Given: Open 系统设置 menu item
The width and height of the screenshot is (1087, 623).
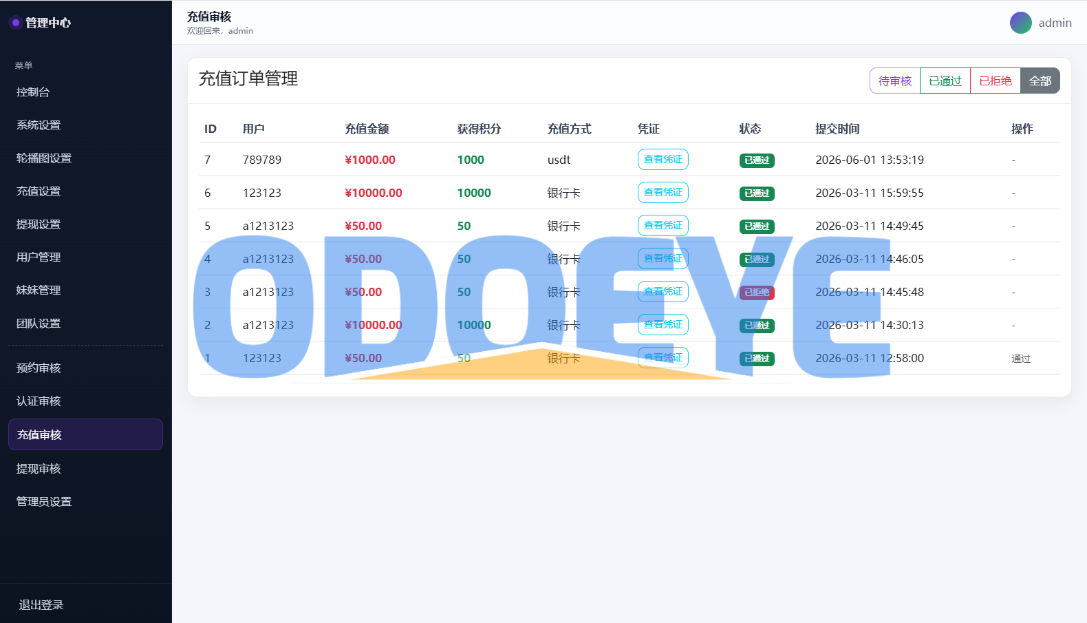Looking at the screenshot, I should coord(85,125).
